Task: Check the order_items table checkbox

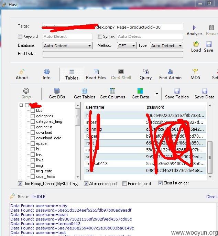Action: (x=33, y=176)
